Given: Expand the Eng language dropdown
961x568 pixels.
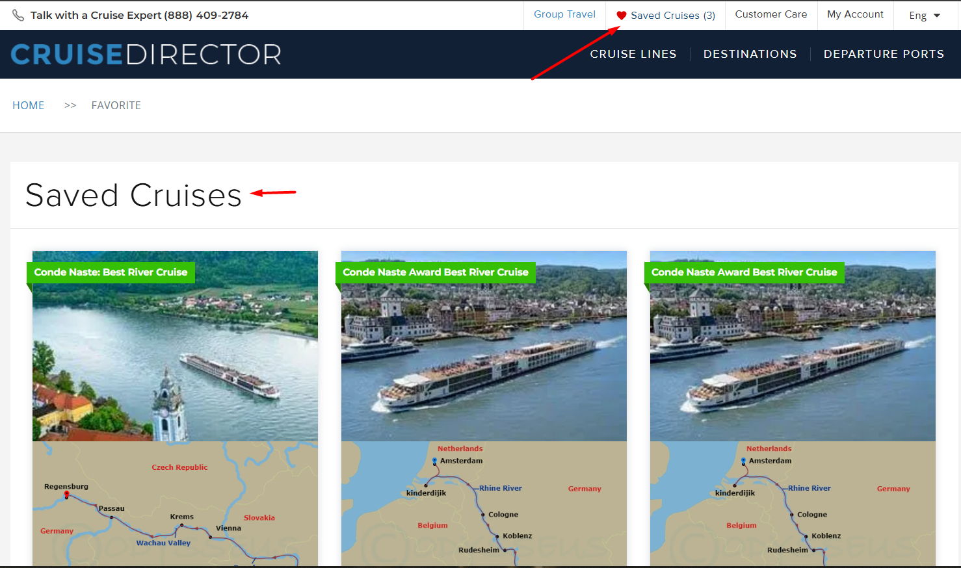Looking at the screenshot, I should click(925, 16).
